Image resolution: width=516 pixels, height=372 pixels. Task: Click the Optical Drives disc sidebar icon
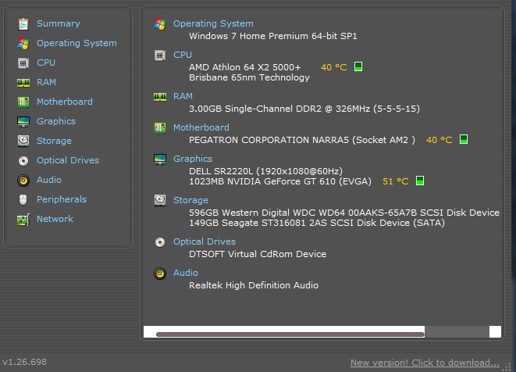pyautogui.click(x=23, y=161)
